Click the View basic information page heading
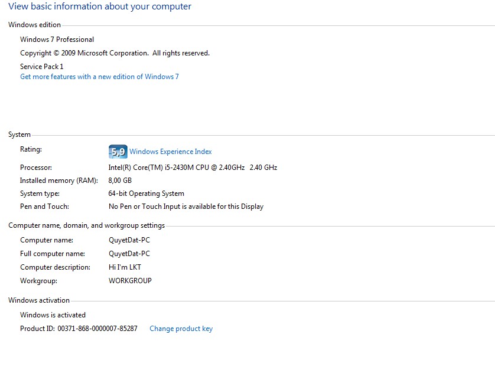 pos(100,6)
